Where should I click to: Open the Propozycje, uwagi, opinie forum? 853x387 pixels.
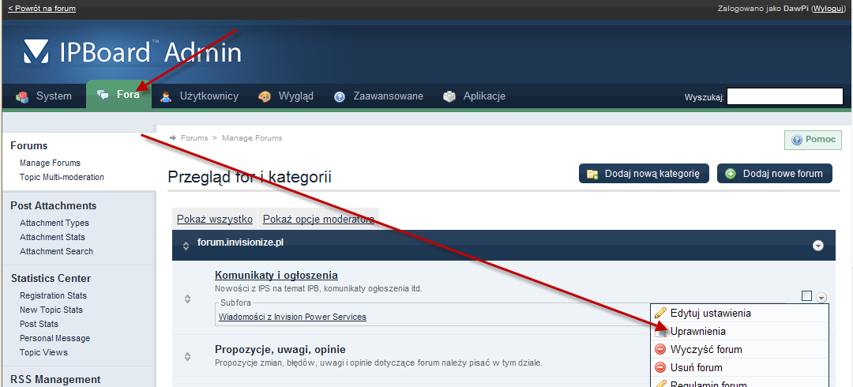[x=280, y=349]
